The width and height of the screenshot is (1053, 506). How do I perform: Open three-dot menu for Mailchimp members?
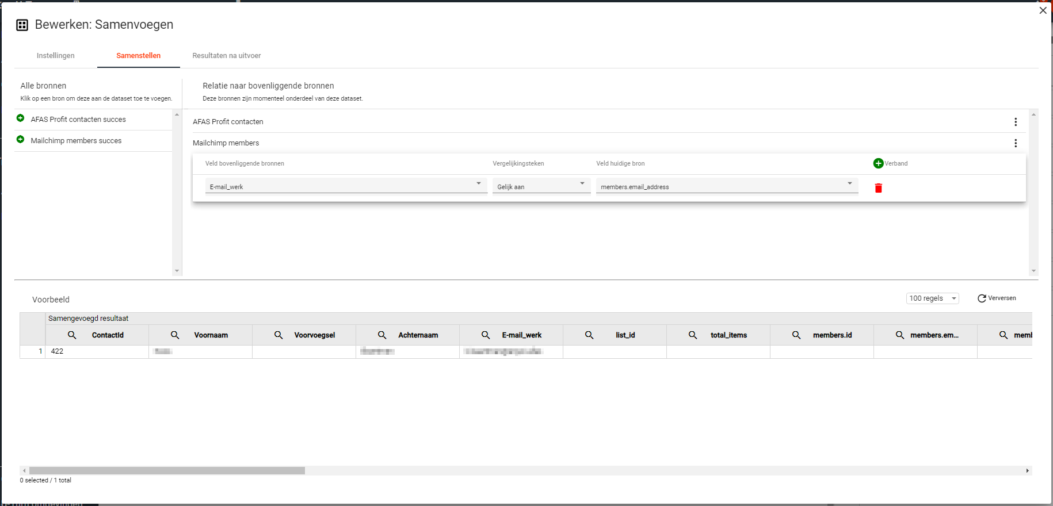1015,143
